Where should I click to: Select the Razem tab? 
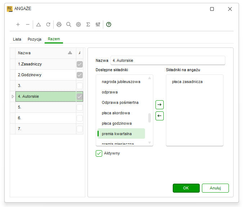pos(54,39)
